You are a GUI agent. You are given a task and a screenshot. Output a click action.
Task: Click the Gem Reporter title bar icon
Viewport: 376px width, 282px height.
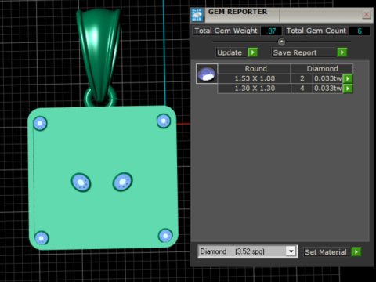[x=197, y=15]
